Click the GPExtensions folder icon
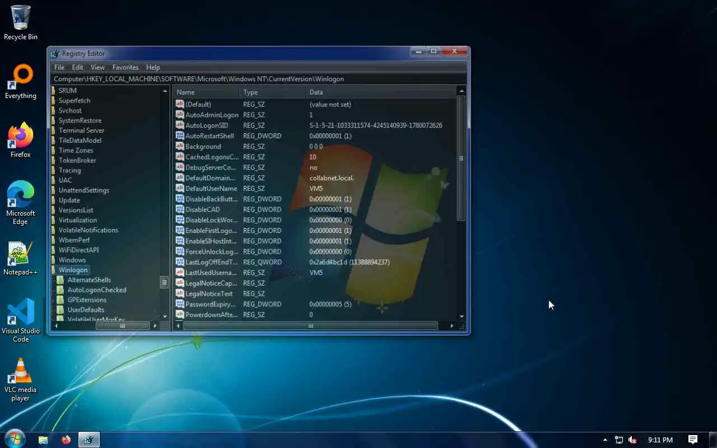 click(60, 300)
